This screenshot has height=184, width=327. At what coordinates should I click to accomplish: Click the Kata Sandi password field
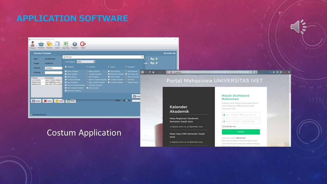tap(241, 121)
